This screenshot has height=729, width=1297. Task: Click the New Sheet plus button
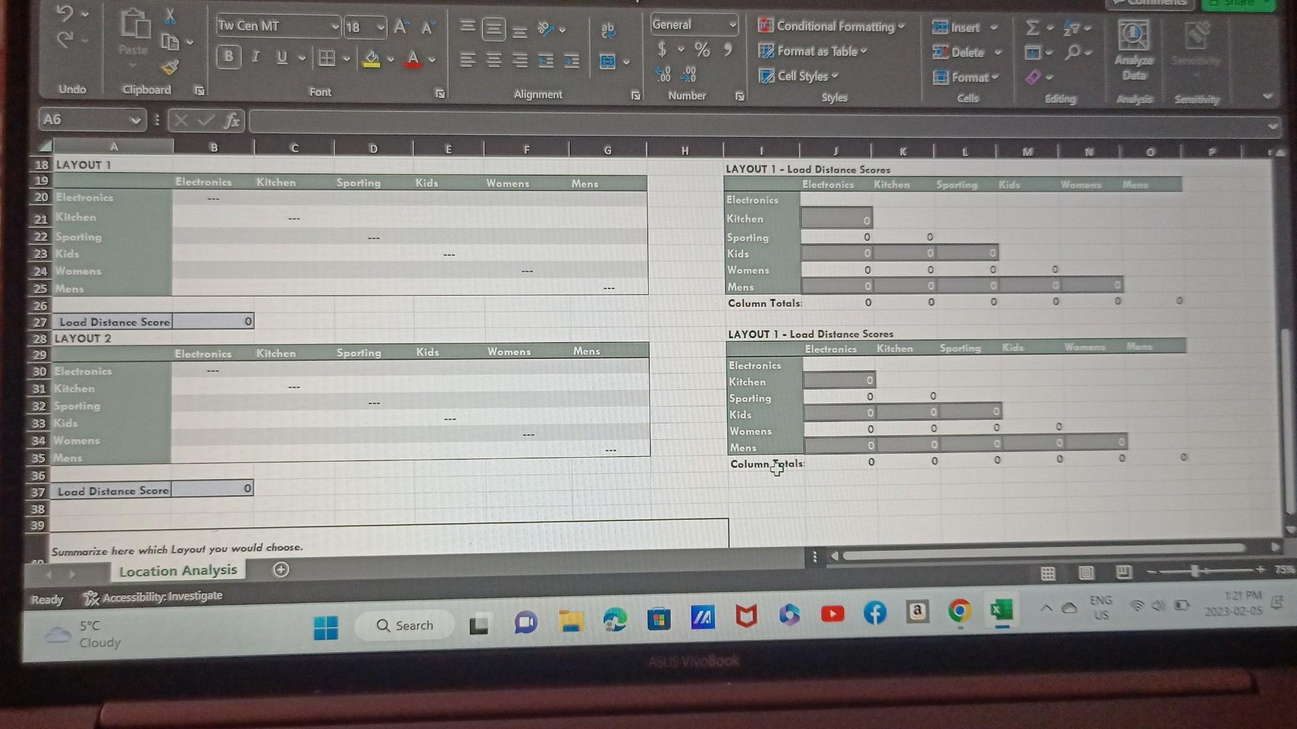[x=280, y=570]
